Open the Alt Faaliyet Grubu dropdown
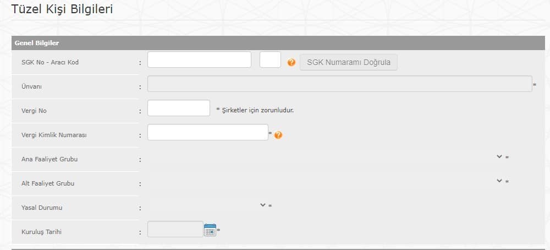 click(x=499, y=181)
